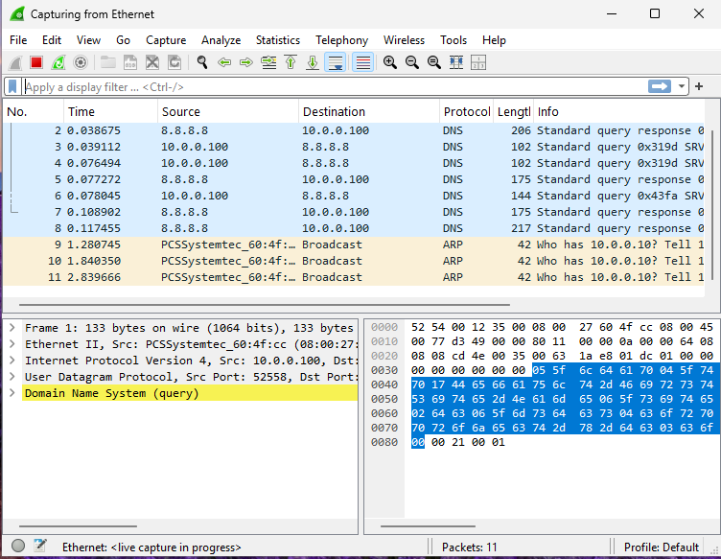The height and width of the screenshot is (559, 721).
Task: Open capture options gear icon
Action: pyautogui.click(x=81, y=62)
